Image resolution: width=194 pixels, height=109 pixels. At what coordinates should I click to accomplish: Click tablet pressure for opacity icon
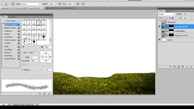click(x=59, y=4)
